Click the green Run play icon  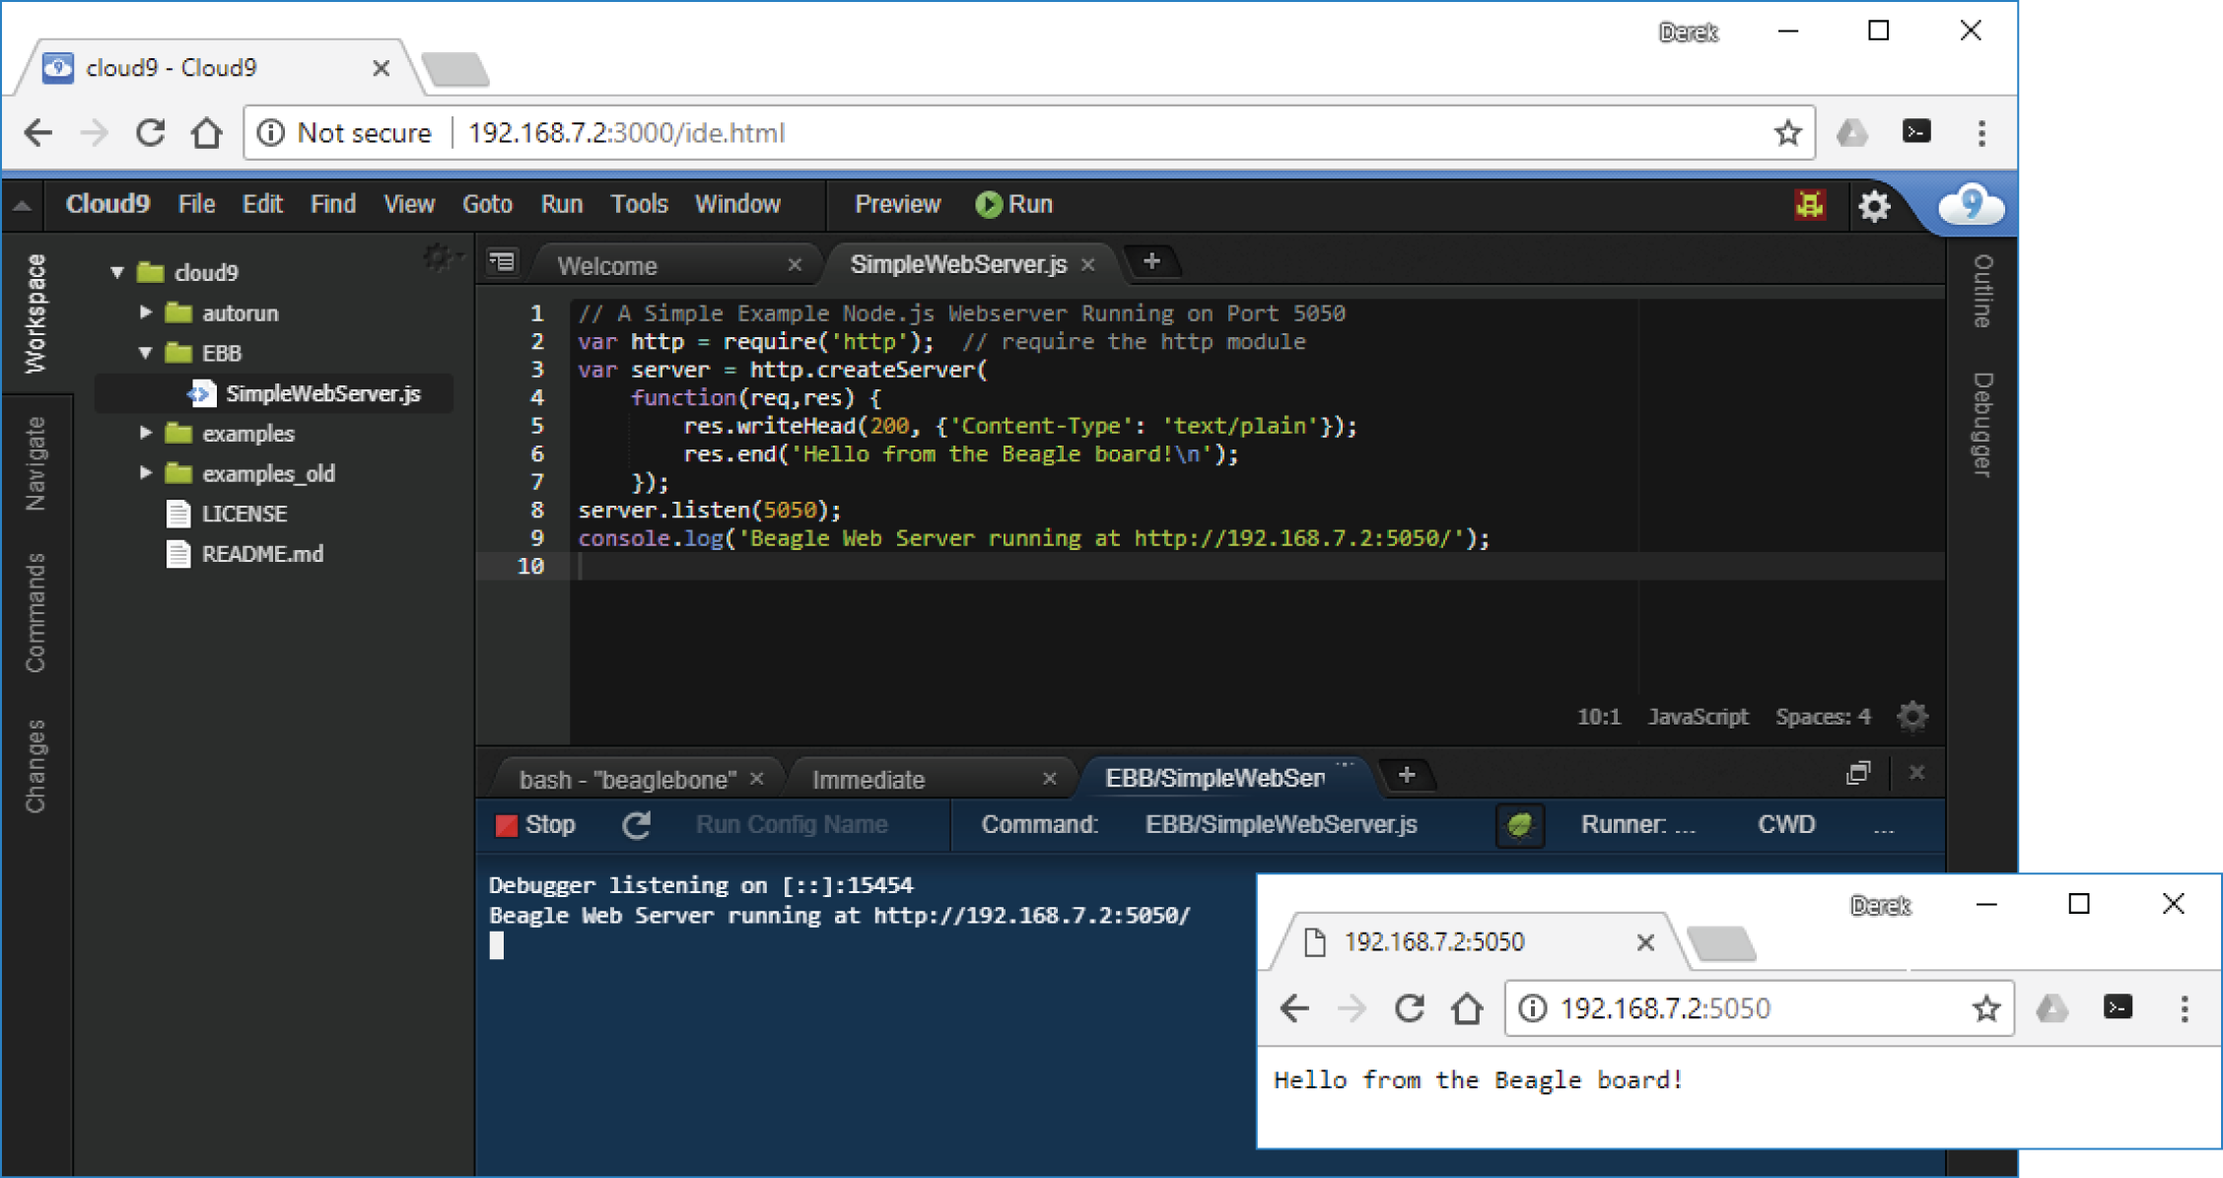(x=988, y=204)
